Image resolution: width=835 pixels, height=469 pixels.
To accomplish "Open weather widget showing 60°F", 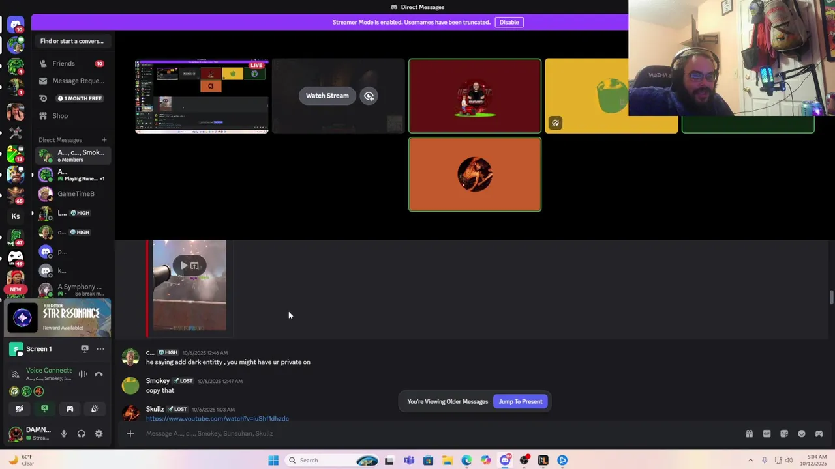I will pos(21,460).
